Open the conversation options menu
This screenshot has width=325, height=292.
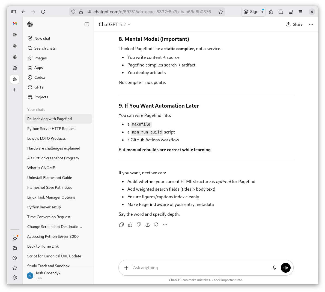311,24
